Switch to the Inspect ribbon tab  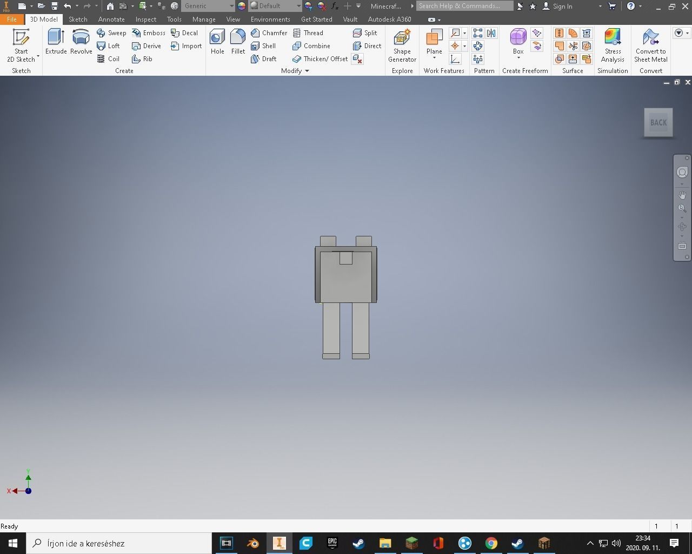(x=145, y=19)
